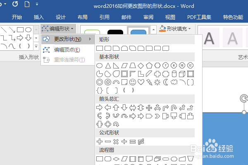This screenshot has height=165, width=248.
Task: Choose the multiply sign under 公式形状
Action: click(116, 141)
